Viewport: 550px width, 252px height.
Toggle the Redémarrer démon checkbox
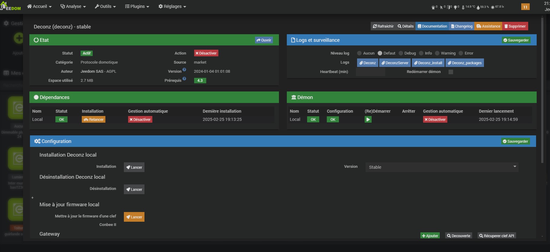451,72
